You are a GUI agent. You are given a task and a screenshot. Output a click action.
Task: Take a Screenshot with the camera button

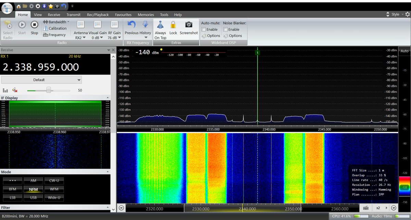click(189, 27)
